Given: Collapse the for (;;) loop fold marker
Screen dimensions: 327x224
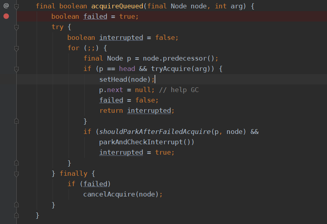Looking at the screenshot, I should pyautogui.click(x=16, y=49).
